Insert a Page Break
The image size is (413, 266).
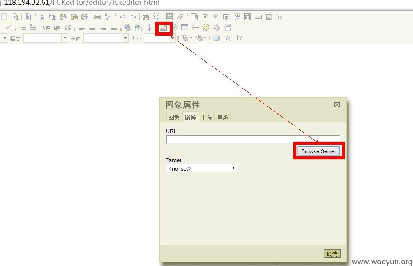(227, 28)
